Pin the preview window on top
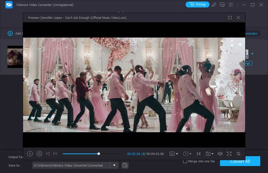Image resolution: width=268 pixels, height=173 pixels. point(239,154)
